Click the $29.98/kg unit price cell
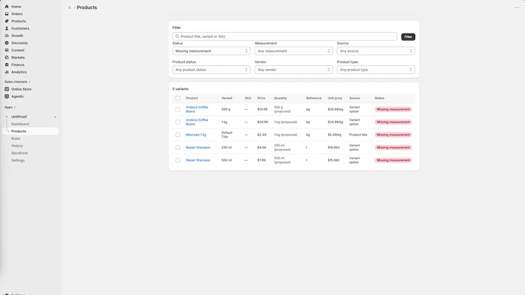The height and width of the screenshot is (295, 525). (335, 109)
